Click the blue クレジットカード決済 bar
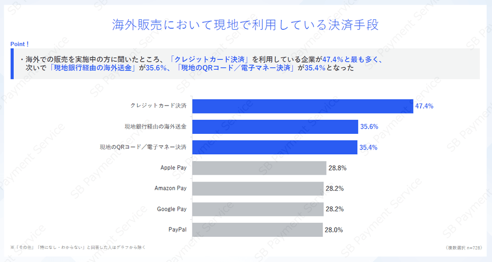492x262 pixels. (x=303, y=106)
